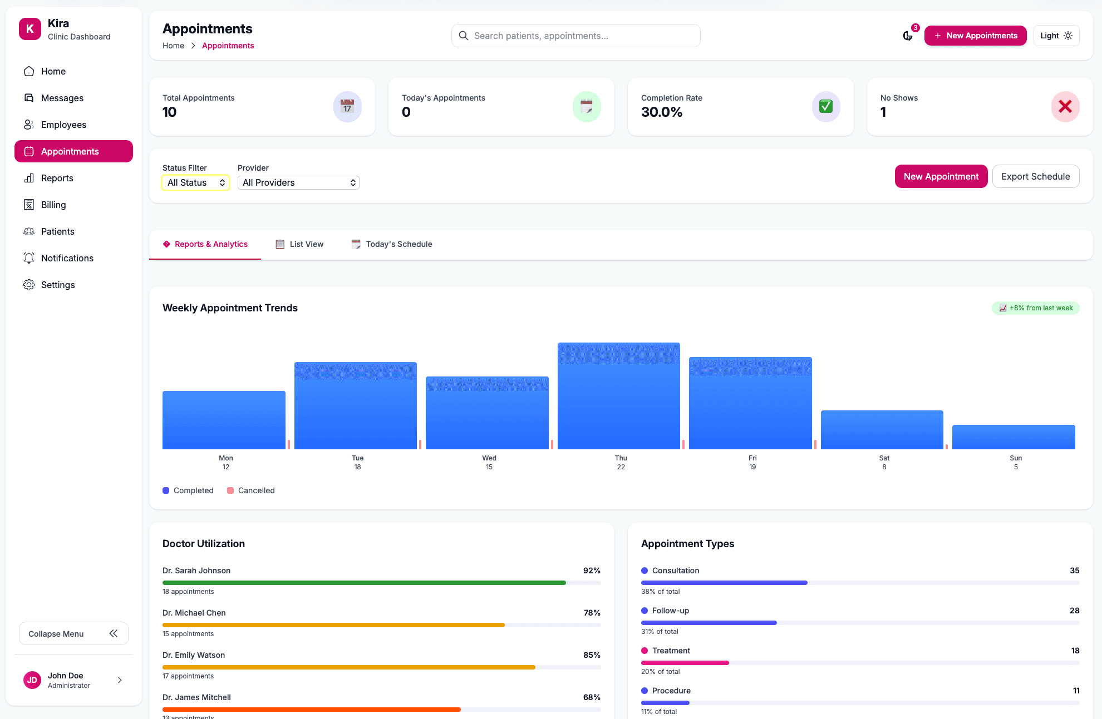
Task: Click the patient search field
Action: click(x=576, y=36)
